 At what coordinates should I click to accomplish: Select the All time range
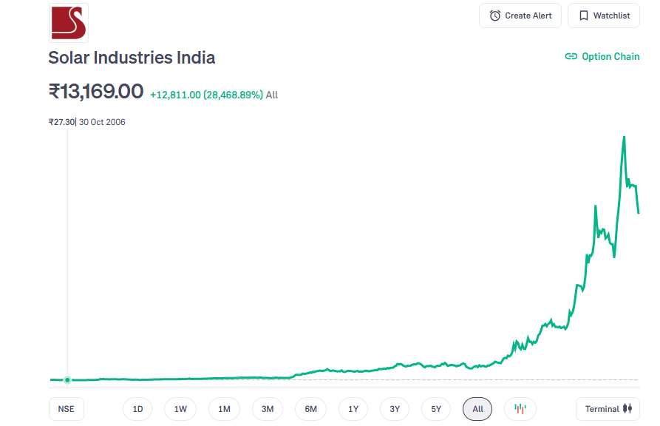pos(477,409)
